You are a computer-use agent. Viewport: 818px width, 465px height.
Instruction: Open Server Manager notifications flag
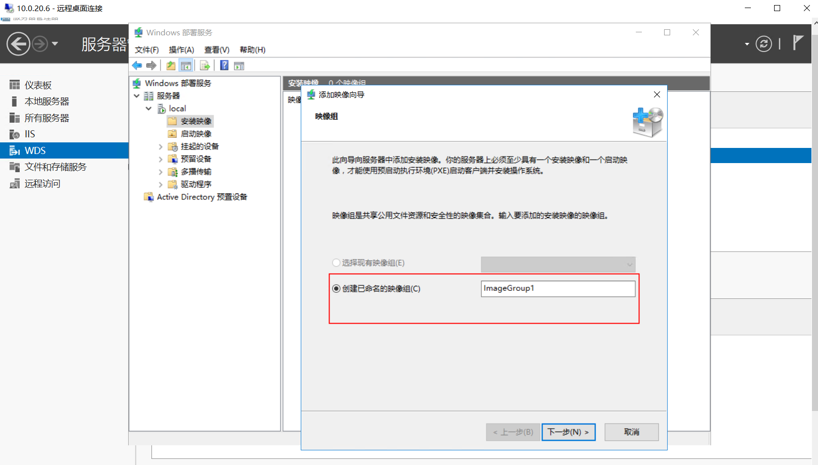[x=797, y=43]
